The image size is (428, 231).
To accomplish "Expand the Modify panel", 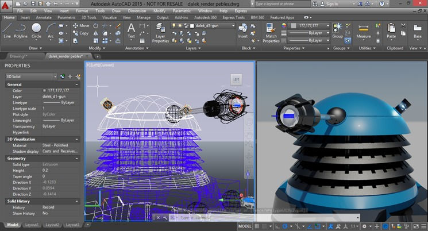I will 97,48.
